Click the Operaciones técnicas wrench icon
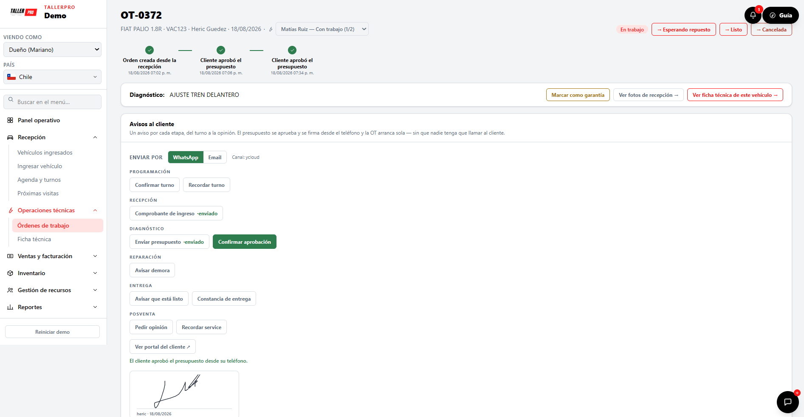The height and width of the screenshot is (417, 804). pos(10,210)
